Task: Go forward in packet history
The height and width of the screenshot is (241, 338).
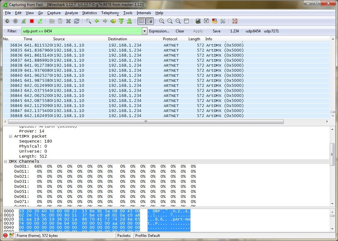Action: [105, 21]
